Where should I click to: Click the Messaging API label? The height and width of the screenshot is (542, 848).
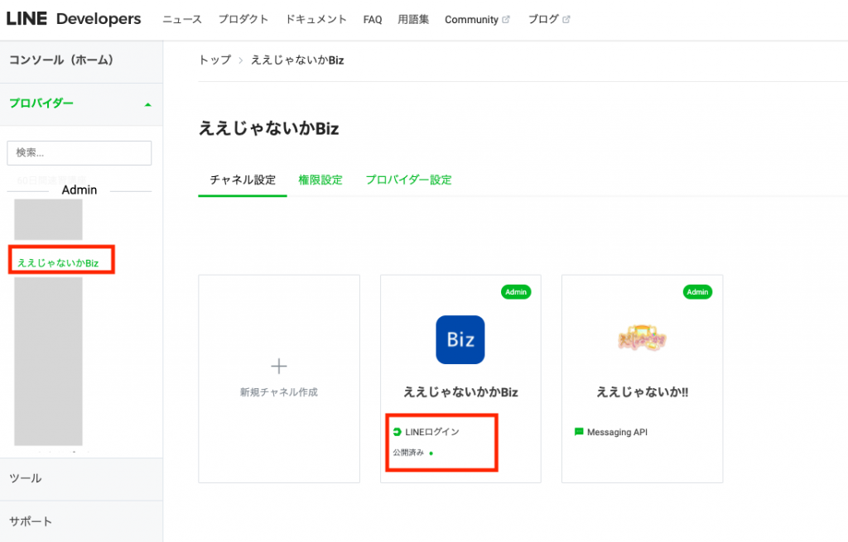[x=617, y=432]
